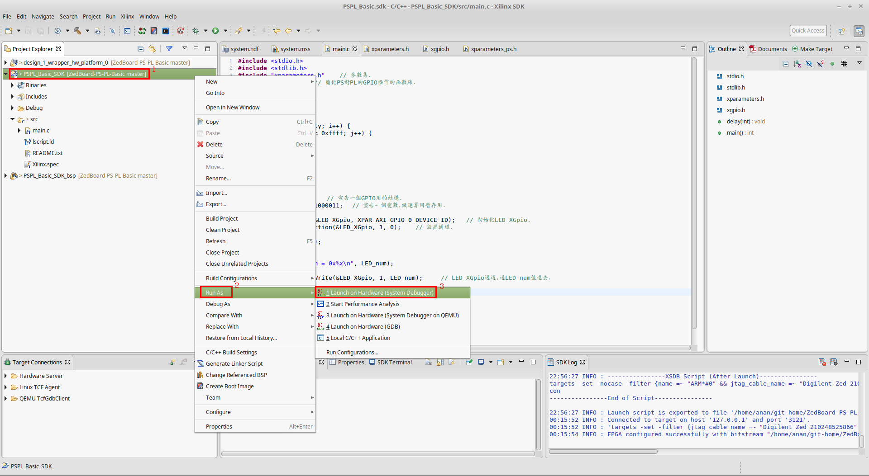Image resolution: width=869 pixels, height=476 pixels.
Task: Click the editor vertical scrollbar
Action: tap(694, 193)
